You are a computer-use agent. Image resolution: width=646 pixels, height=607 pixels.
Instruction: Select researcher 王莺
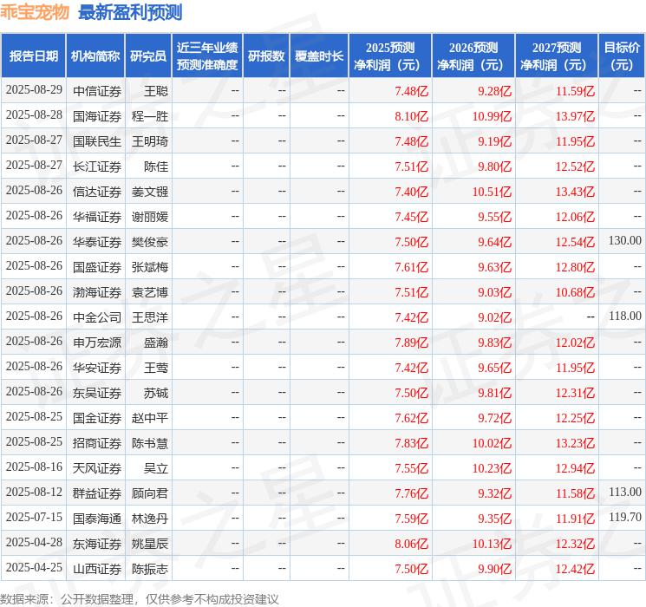[156, 368]
